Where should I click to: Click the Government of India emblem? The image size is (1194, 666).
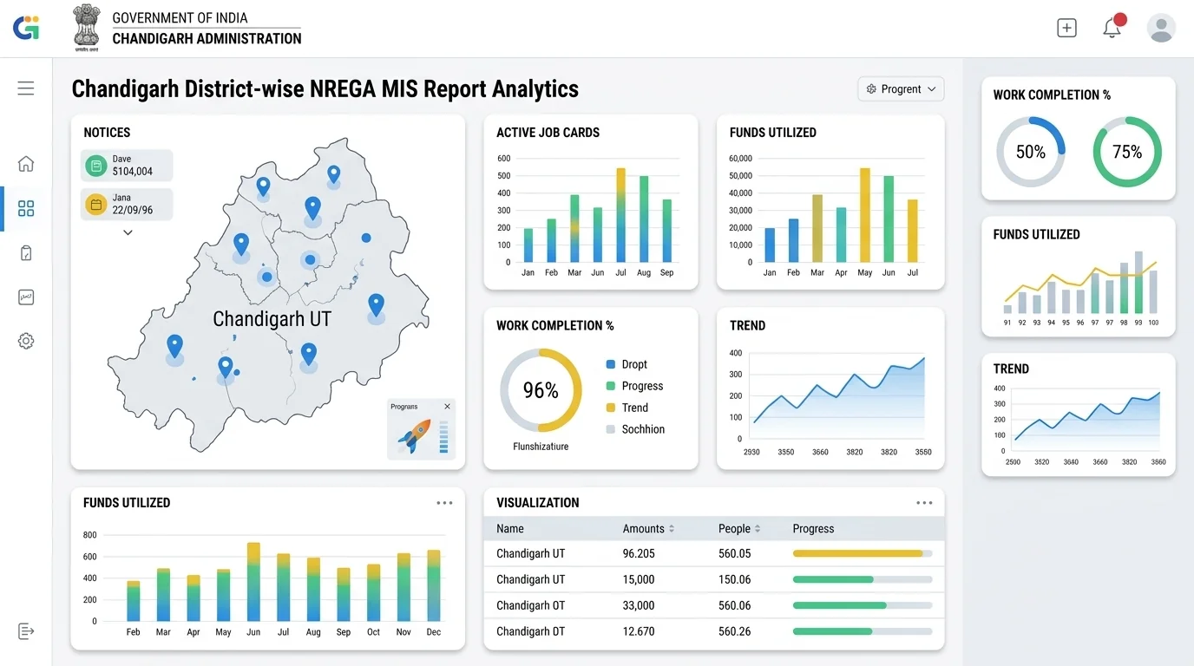point(86,28)
